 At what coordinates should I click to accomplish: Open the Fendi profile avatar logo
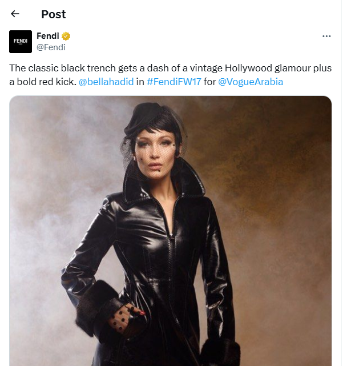point(21,42)
